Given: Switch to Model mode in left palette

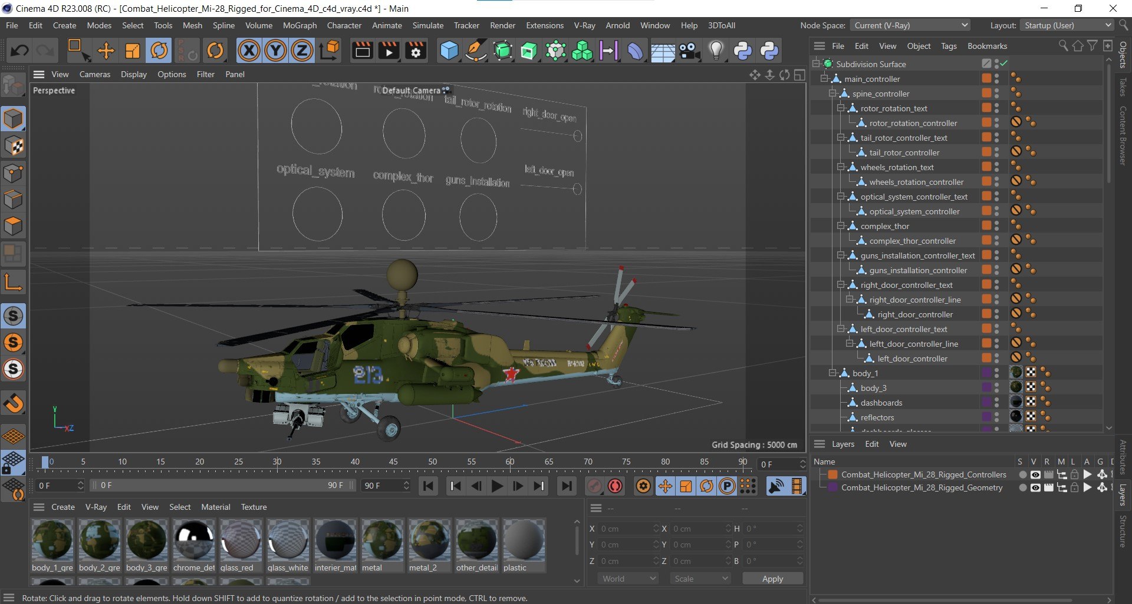Looking at the screenshot, I should 13,119.
